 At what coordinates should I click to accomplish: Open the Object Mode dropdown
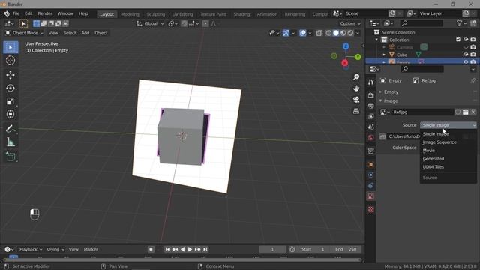click(x=25, y=33)
